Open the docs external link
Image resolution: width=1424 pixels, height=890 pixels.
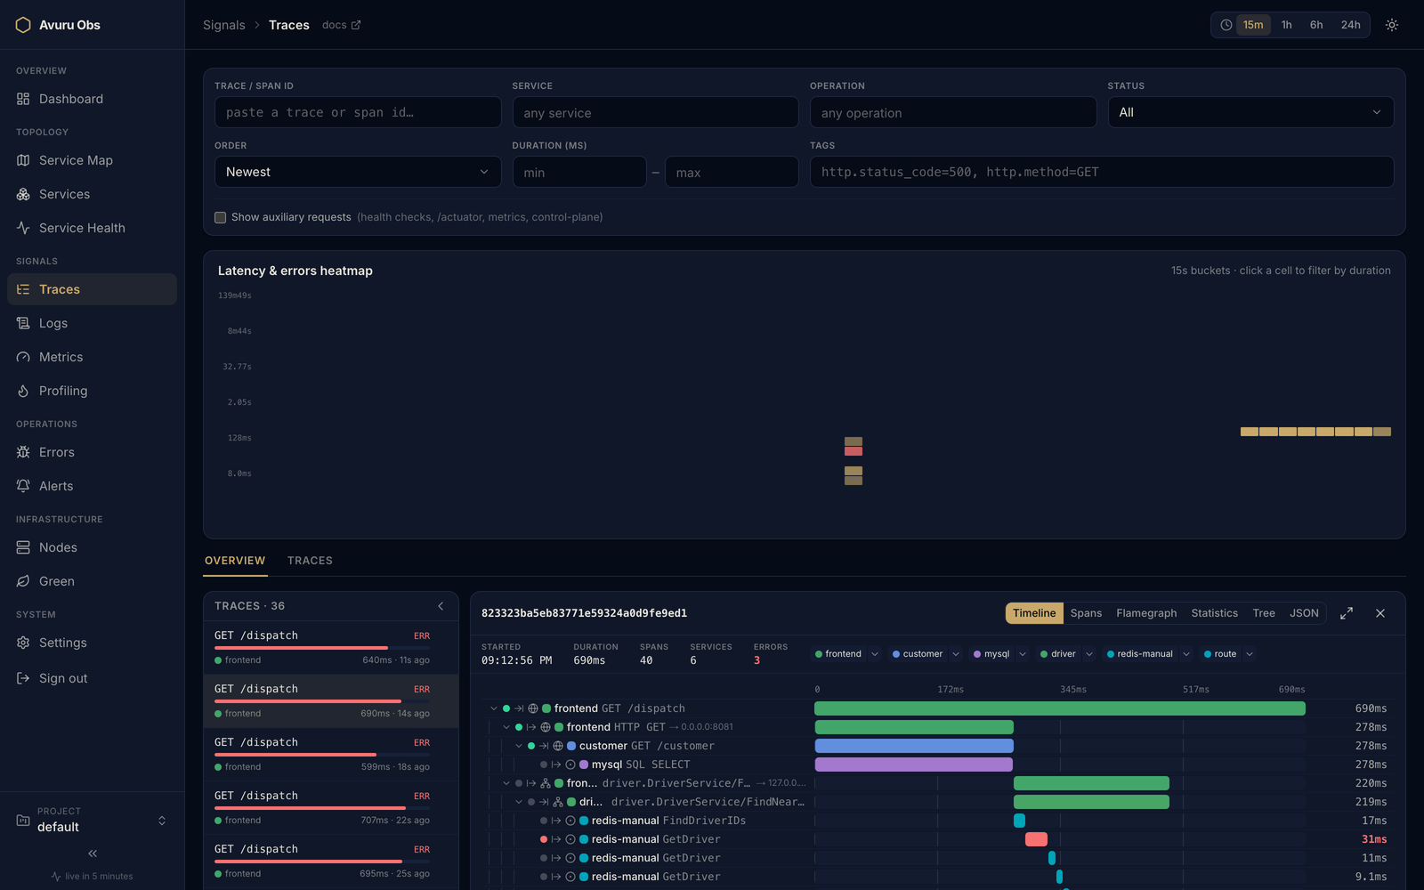pos(341,25)
